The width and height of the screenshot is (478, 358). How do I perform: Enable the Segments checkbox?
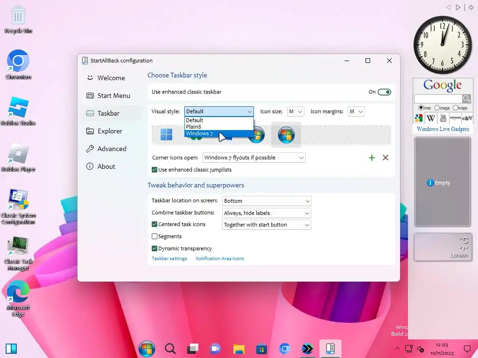(155, 236)
